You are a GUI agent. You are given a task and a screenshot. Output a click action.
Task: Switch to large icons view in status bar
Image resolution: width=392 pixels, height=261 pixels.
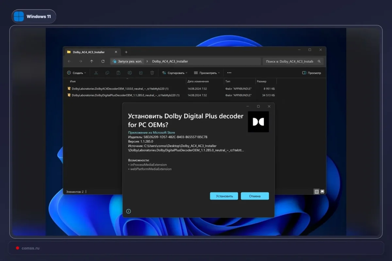(x=322, y=192)
